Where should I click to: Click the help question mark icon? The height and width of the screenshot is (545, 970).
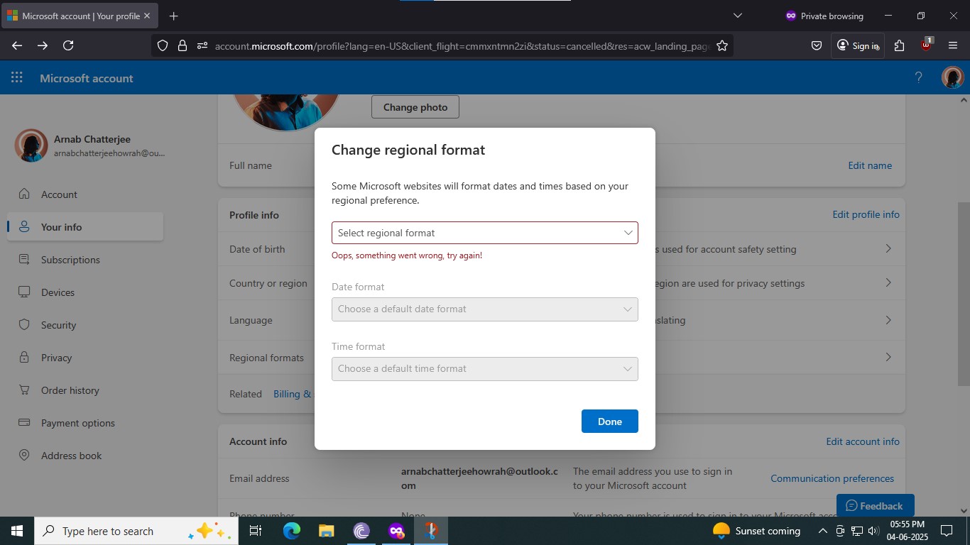click(x=917, y=78)
